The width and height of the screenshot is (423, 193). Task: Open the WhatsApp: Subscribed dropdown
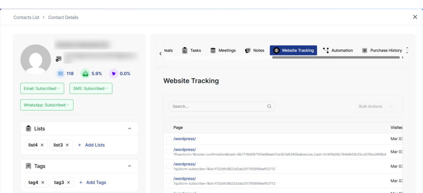click(x=47, y=105)
